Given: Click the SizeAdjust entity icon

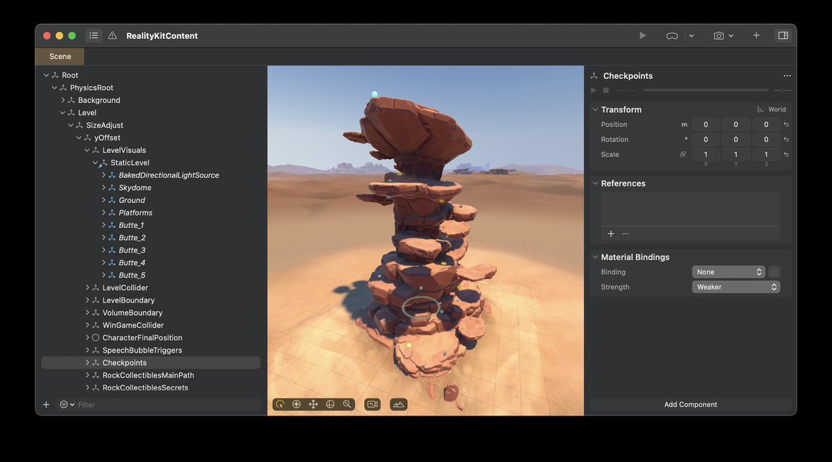Looking at the screenshot, I should pos(79,125).
